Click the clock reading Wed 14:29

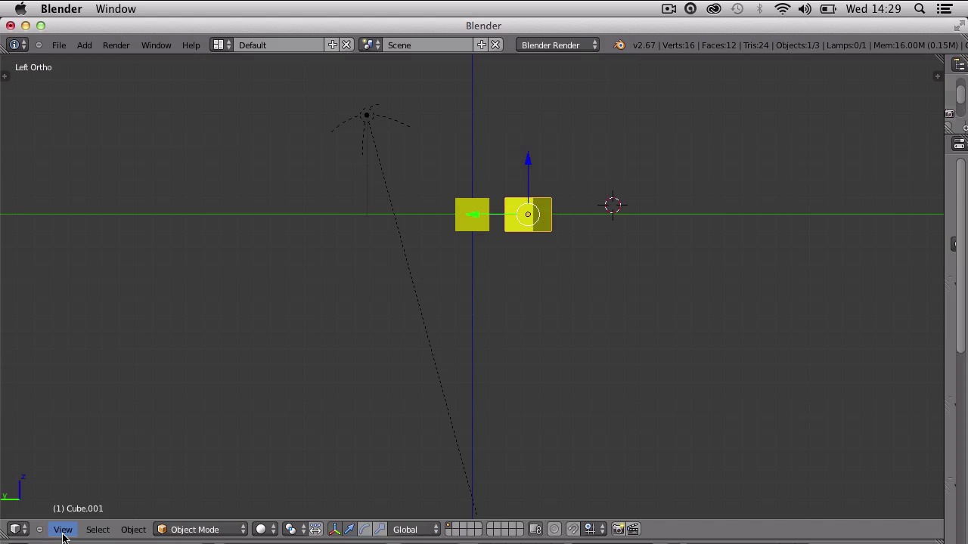pyautogui.click(x=873, y=9)
